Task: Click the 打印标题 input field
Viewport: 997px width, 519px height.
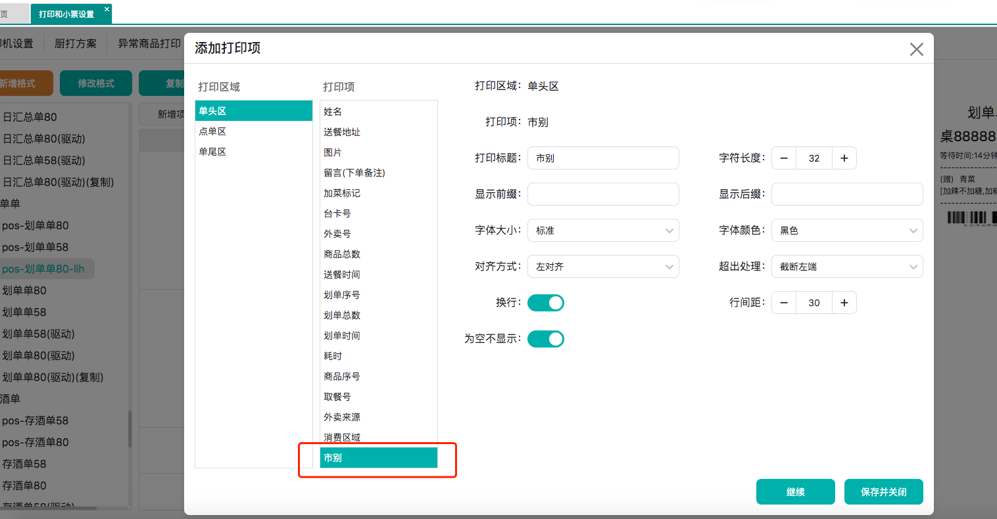Action: (x=603, y=158)
